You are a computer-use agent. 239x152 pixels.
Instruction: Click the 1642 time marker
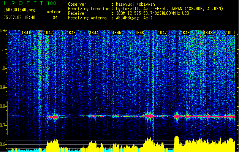(48, 33)
